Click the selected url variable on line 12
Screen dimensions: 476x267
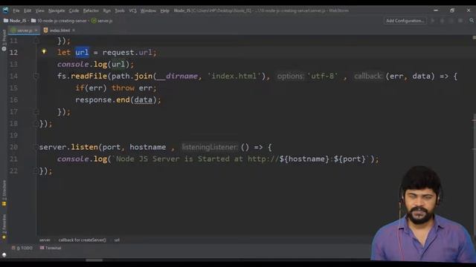click(x=82, y=53)
